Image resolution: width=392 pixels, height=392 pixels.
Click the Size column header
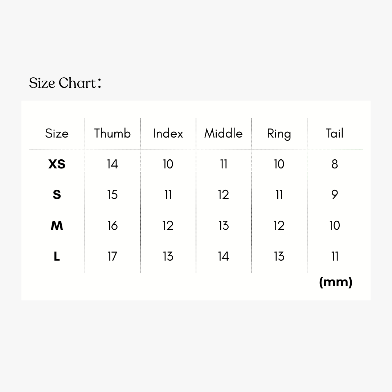point(57,134)
